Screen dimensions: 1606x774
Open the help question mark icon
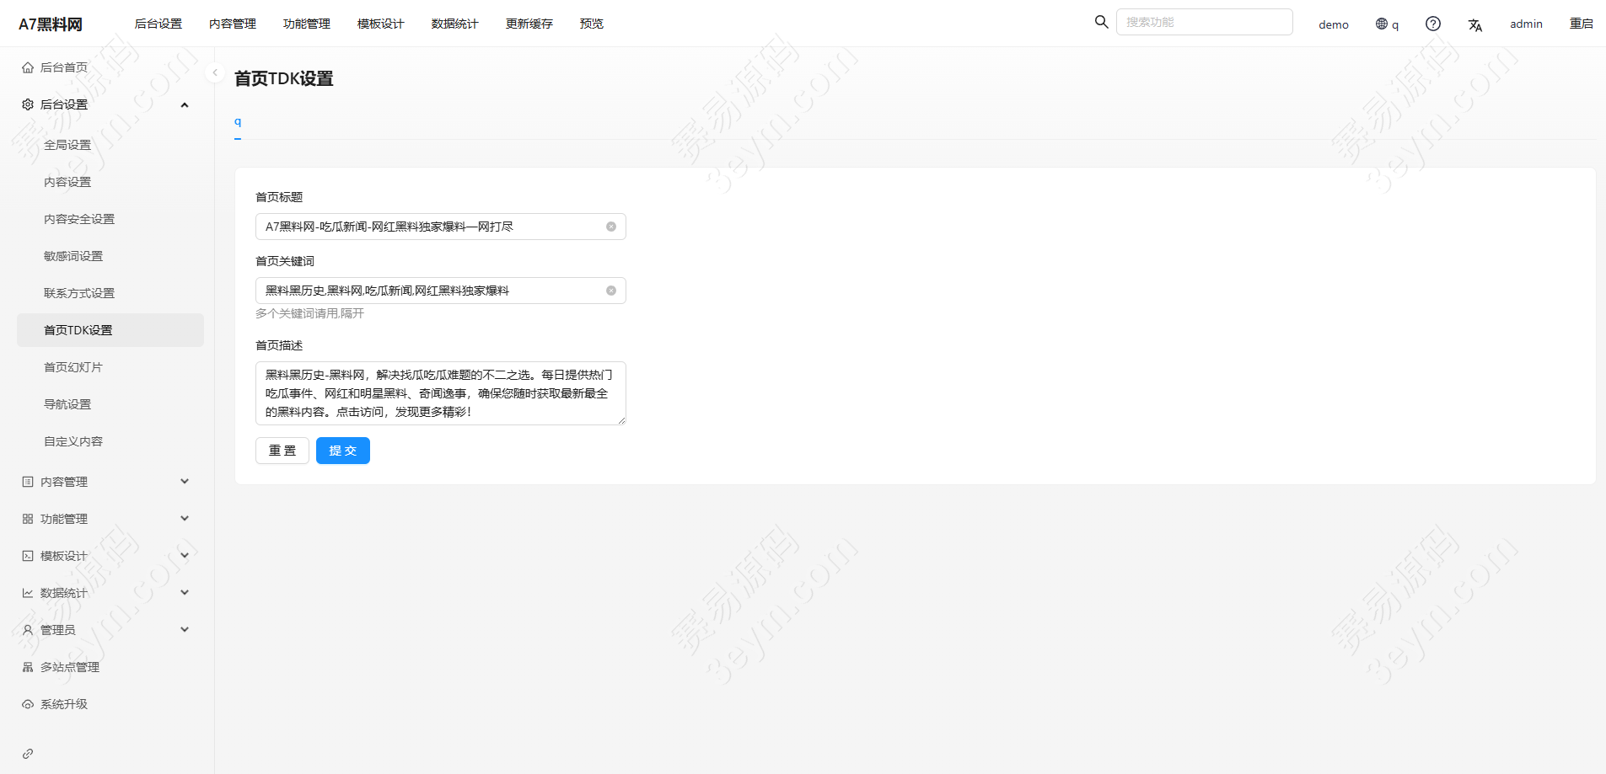(x=1432, y=24)
